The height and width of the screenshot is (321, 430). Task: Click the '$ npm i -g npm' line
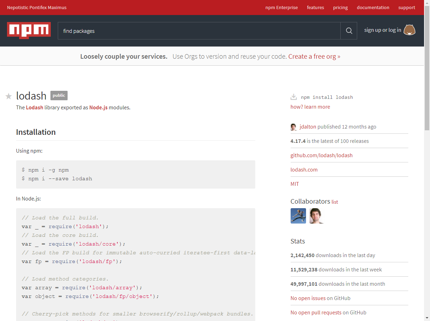coord(45,170)
